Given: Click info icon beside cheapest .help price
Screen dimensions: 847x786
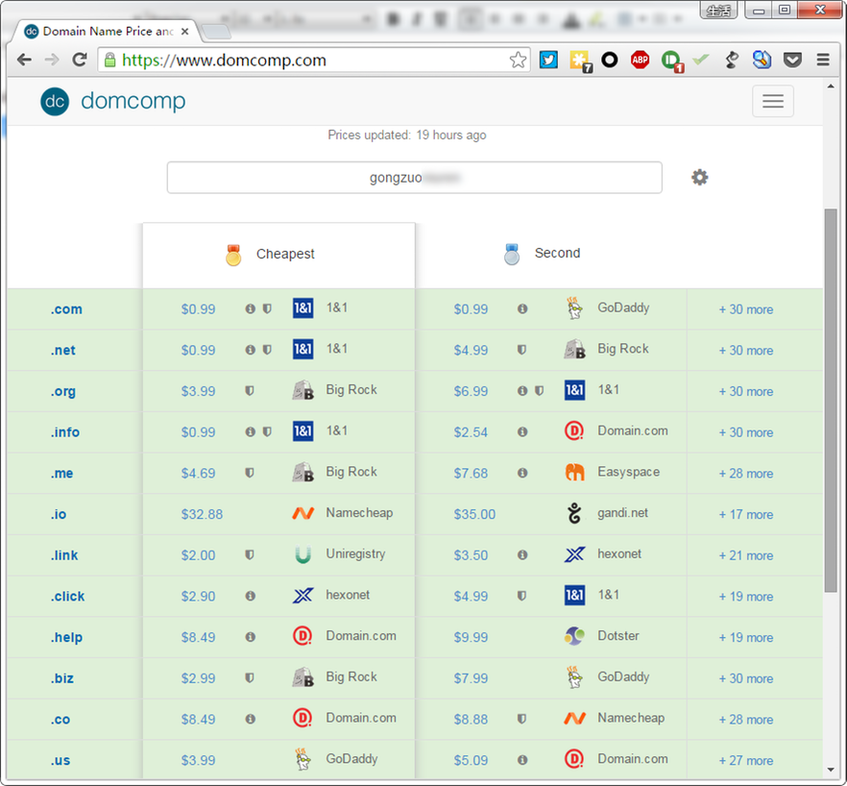Looking at the screenshot, I should pyautogui.click(x=250, y=637).
